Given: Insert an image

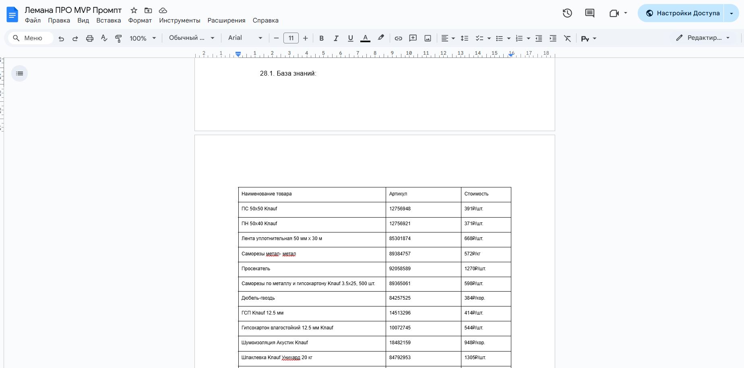Looking at the screenshot, I should pos(428,38).
